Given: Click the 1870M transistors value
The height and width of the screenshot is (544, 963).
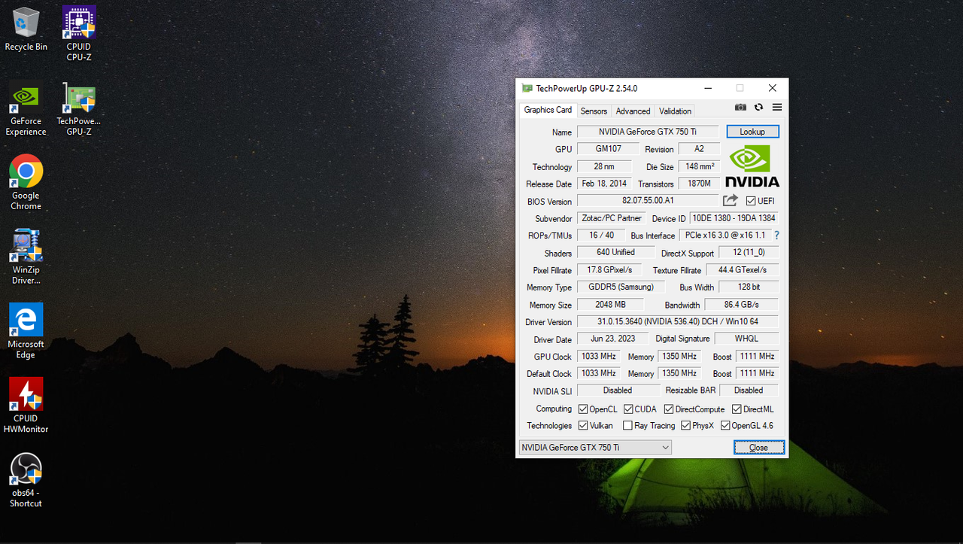Looking at the screenshot, I should tap(699, 184).
